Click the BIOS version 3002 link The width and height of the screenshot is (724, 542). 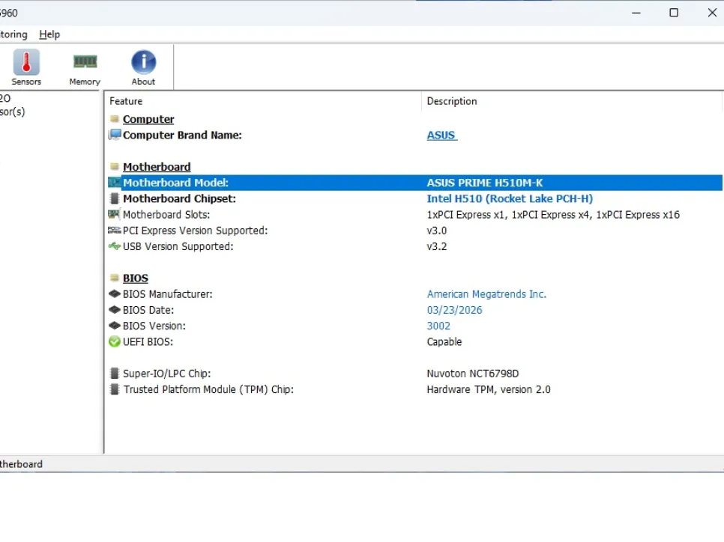click(x=438, y=326)
